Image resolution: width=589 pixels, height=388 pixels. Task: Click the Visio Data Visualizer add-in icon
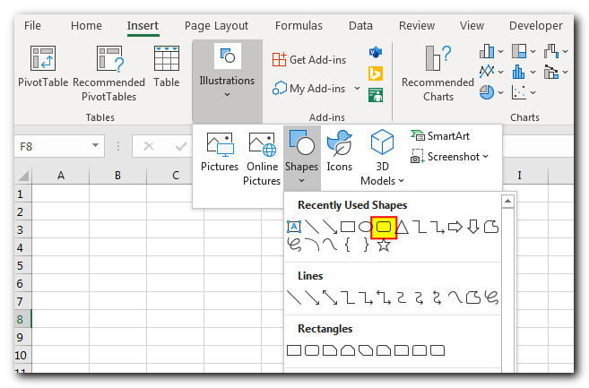[x=376, y=52]
